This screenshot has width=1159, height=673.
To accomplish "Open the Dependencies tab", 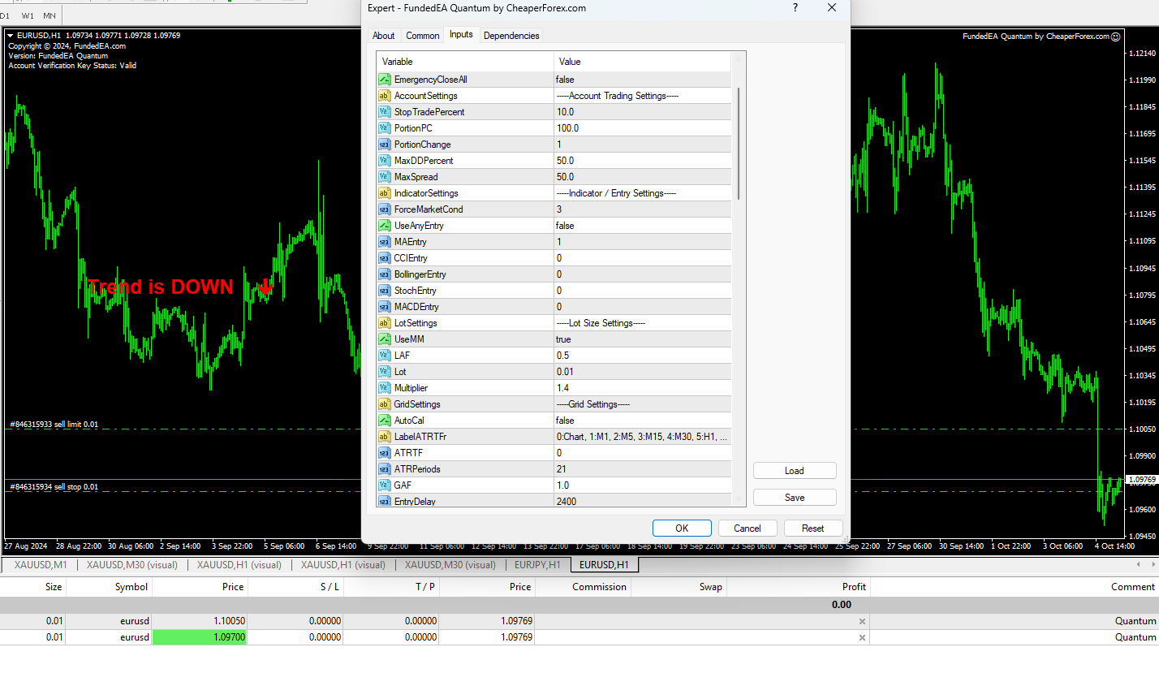I will 511,36.
